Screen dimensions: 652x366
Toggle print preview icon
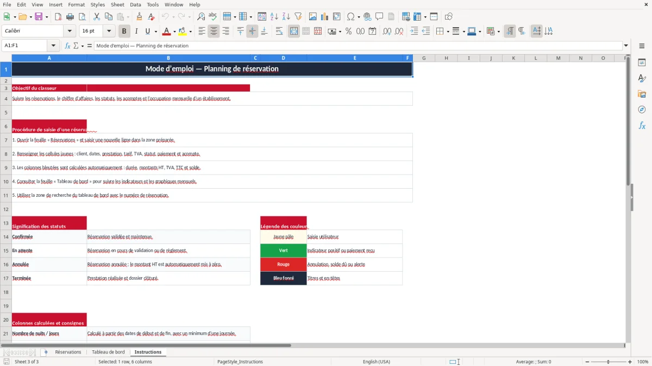click(82, 17)
